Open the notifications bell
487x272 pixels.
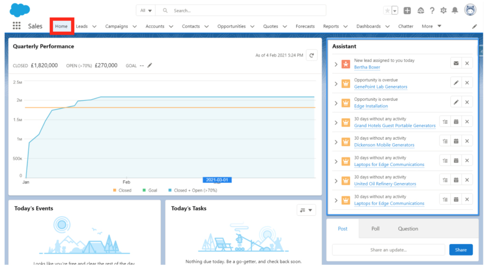pos(455,10)
